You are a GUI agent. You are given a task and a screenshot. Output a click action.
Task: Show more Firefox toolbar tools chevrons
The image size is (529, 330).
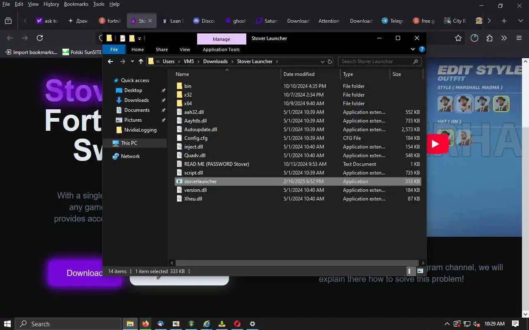pyautogui.click(x=504, y=38)
